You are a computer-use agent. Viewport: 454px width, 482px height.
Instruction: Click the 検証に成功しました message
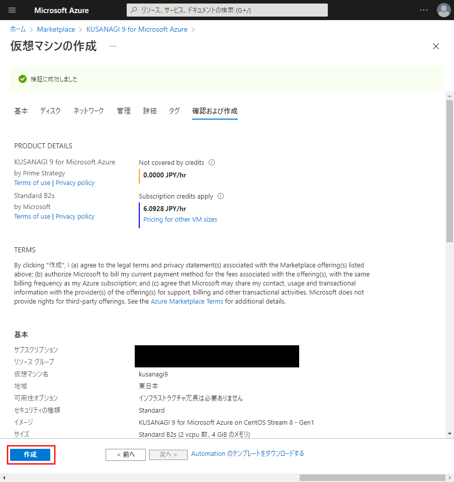point(54,79)
